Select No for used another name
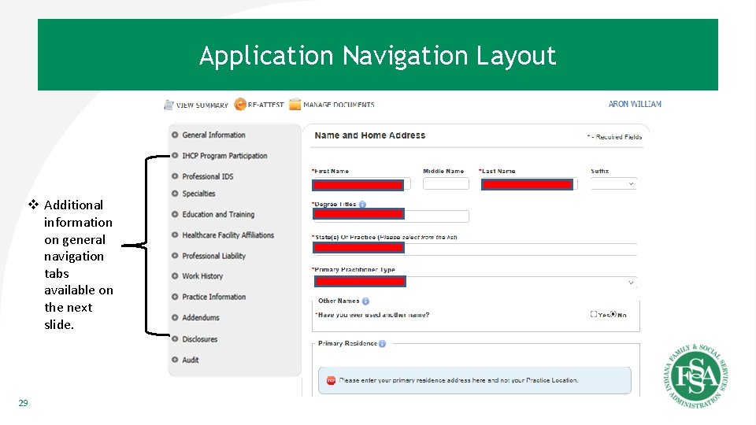 (613, 314)
